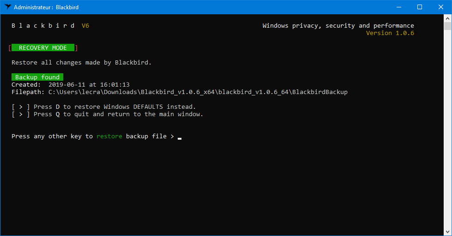This screenshot has height=236, width=452.
Task: Click the yellow Version 1.0.6 text
Action: pyautogui.click(x=390, y=33)
